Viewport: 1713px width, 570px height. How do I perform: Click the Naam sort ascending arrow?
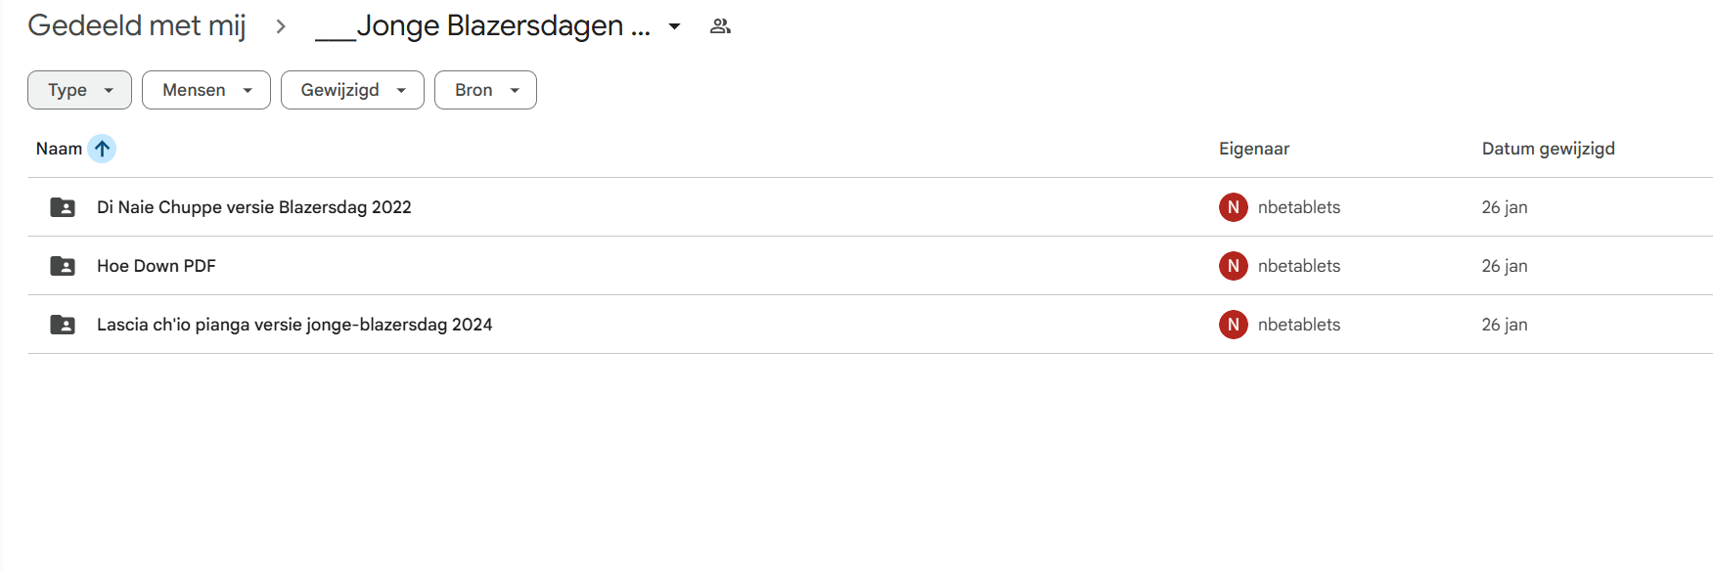click(102, 149)
